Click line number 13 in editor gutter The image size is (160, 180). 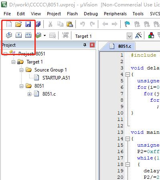coord(120,132)
